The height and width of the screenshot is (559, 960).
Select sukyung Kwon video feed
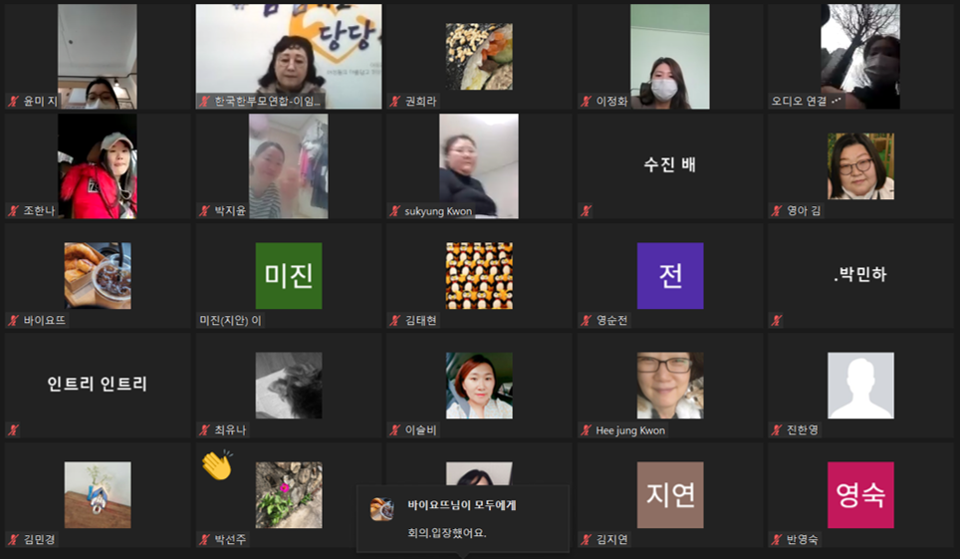point(479,166)
